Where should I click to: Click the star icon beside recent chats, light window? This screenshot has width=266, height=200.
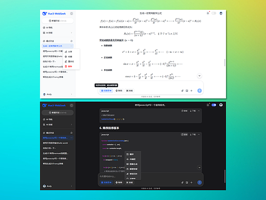click(72, 41)
